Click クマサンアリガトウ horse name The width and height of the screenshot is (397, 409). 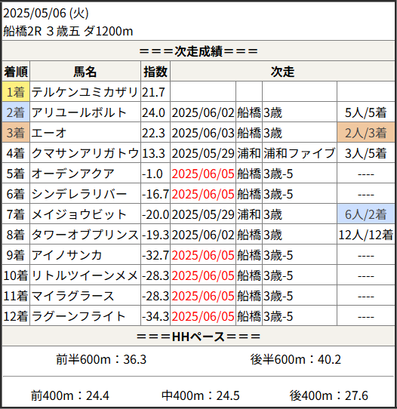pos(85,153)
